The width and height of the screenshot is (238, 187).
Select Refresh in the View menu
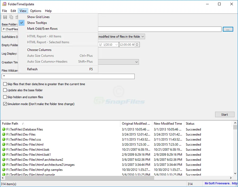58,69
